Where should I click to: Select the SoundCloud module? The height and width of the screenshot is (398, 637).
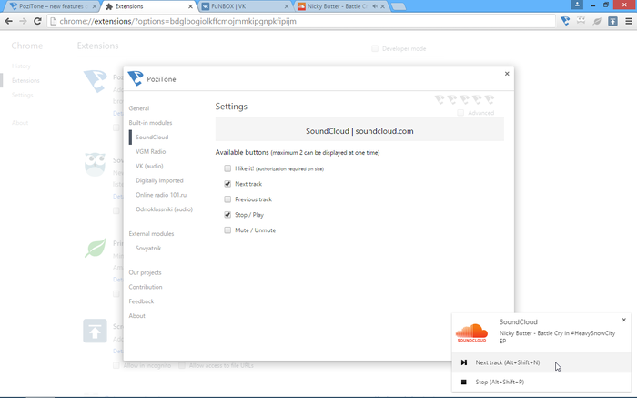click(152, 137)
